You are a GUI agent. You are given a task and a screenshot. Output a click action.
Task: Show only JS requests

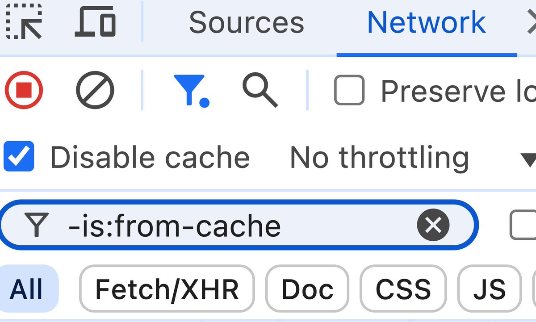[x=490, y=289]
